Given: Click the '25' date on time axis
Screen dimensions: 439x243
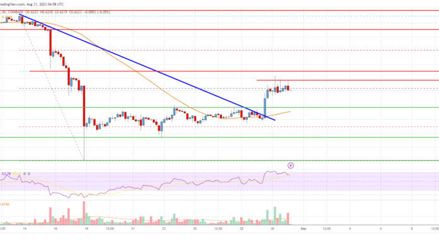Looking at the screenshot, I should click(195, 228).
